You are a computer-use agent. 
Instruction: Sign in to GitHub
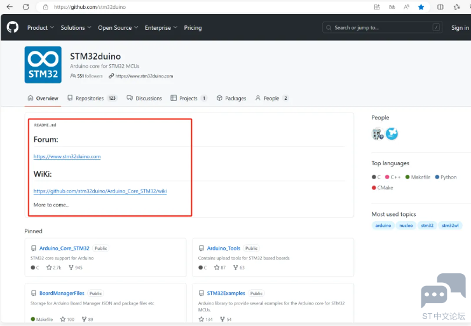[x=460, y=27]
